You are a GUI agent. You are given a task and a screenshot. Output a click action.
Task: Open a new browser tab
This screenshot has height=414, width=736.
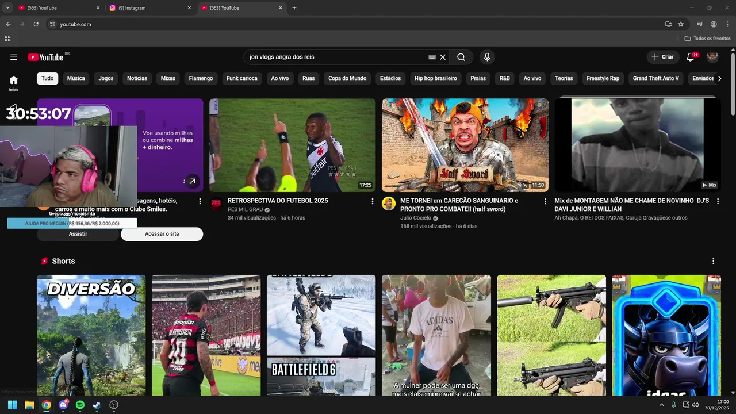(294, 8)
